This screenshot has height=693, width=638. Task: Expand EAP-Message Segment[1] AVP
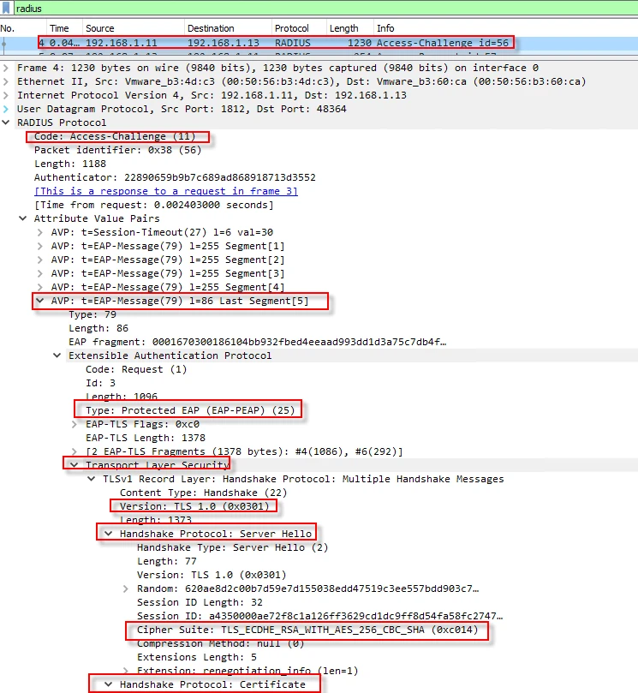point(40,246)
